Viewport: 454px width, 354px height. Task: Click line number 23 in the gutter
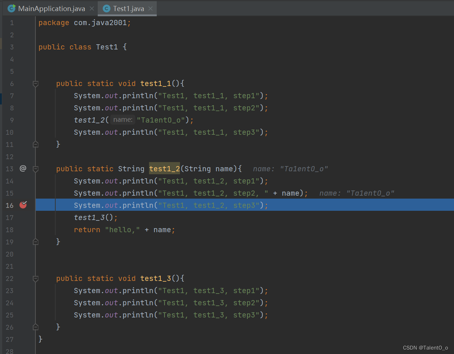tap(10, 291)
